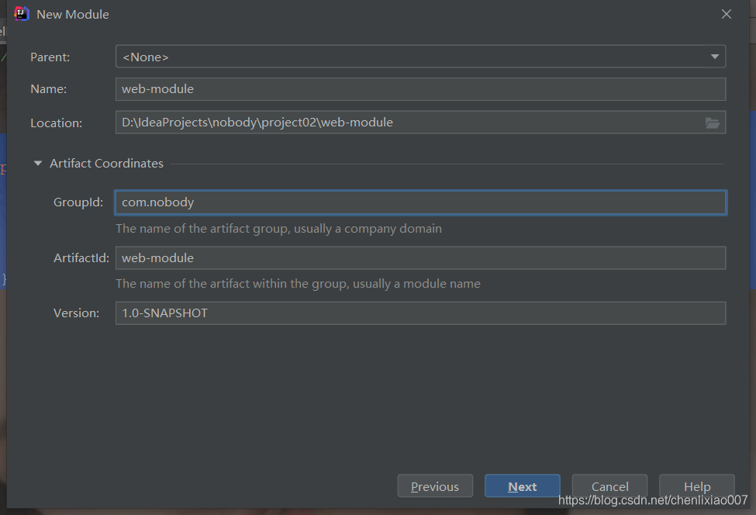756x515 pixels.
Task: Click the Artifact Coordinates heading text
Action: coord(106,164)
